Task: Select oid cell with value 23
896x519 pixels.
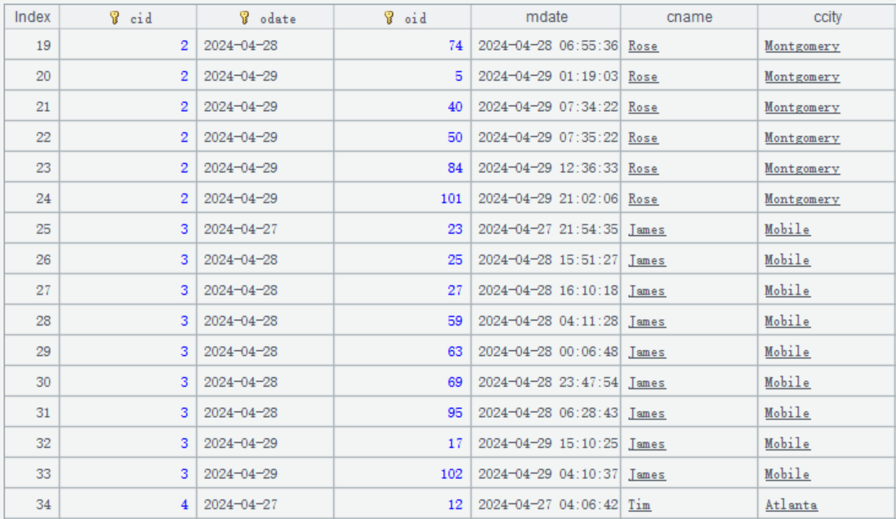Action: pyautogui.click(x=403, y=229)
